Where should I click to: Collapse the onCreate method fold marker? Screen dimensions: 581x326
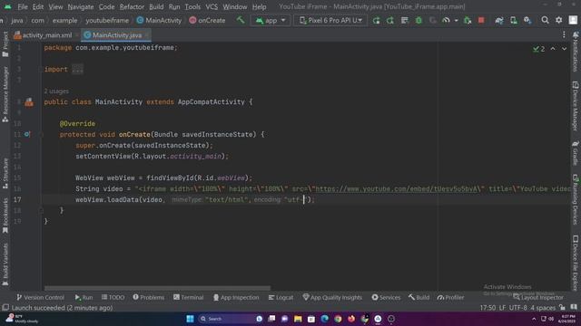pos(41,135)
